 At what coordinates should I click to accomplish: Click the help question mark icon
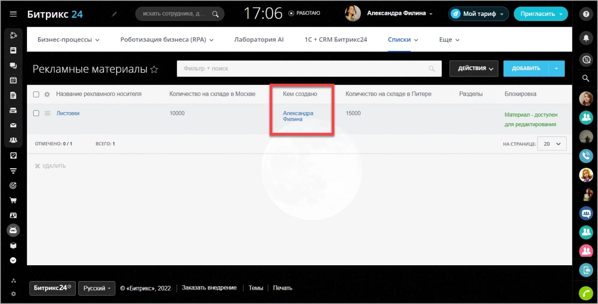(585, 14)
